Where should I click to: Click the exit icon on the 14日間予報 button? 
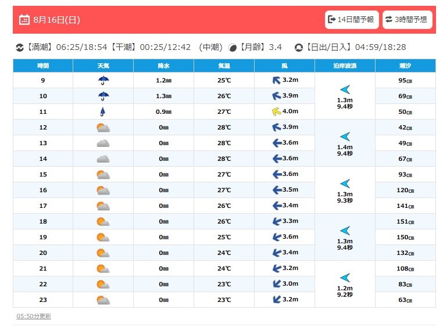(x=332, y=20)
